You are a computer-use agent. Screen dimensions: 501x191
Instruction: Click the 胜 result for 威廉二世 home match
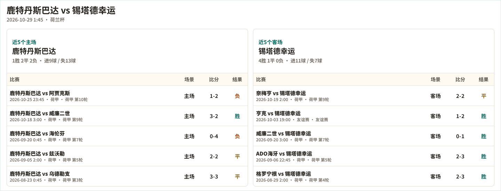237,116
